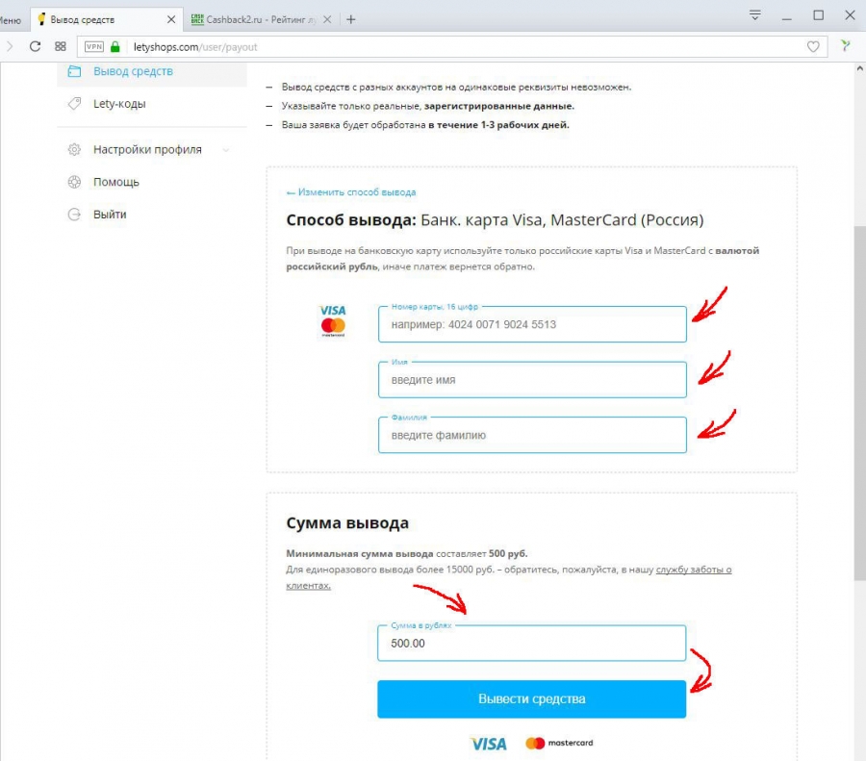866x761 pixels.
Task: Click the green extension icon beside address bar
Action: click(x=845, y=46)
